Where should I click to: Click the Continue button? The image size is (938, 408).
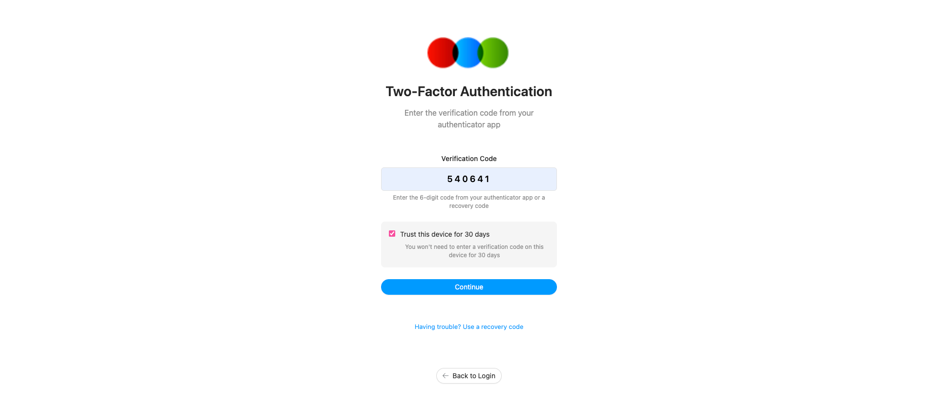tap(469, 287)
